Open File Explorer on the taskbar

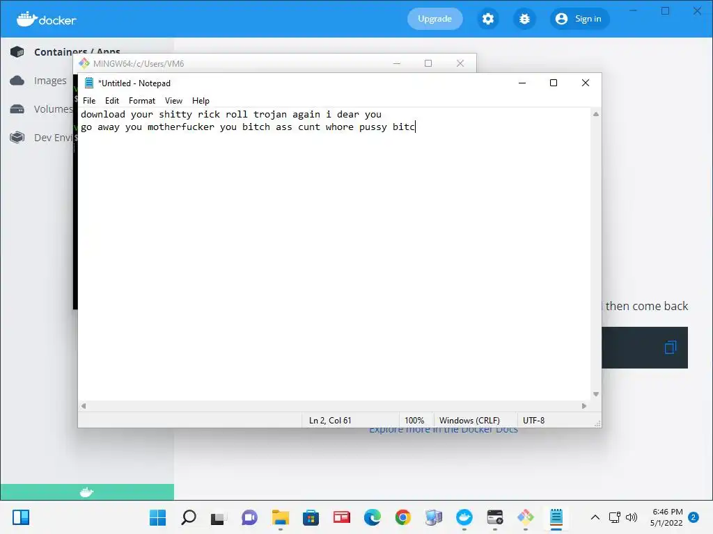(x=280, y=517)
